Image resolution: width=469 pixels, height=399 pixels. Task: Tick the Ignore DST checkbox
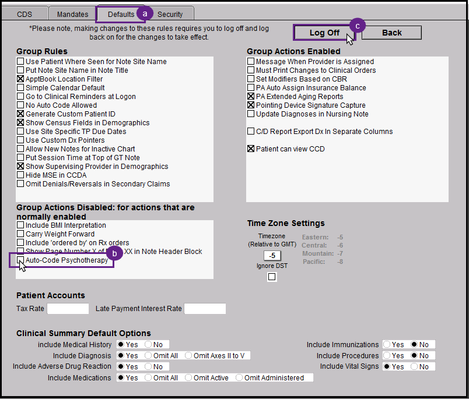[x=272, y=277]
